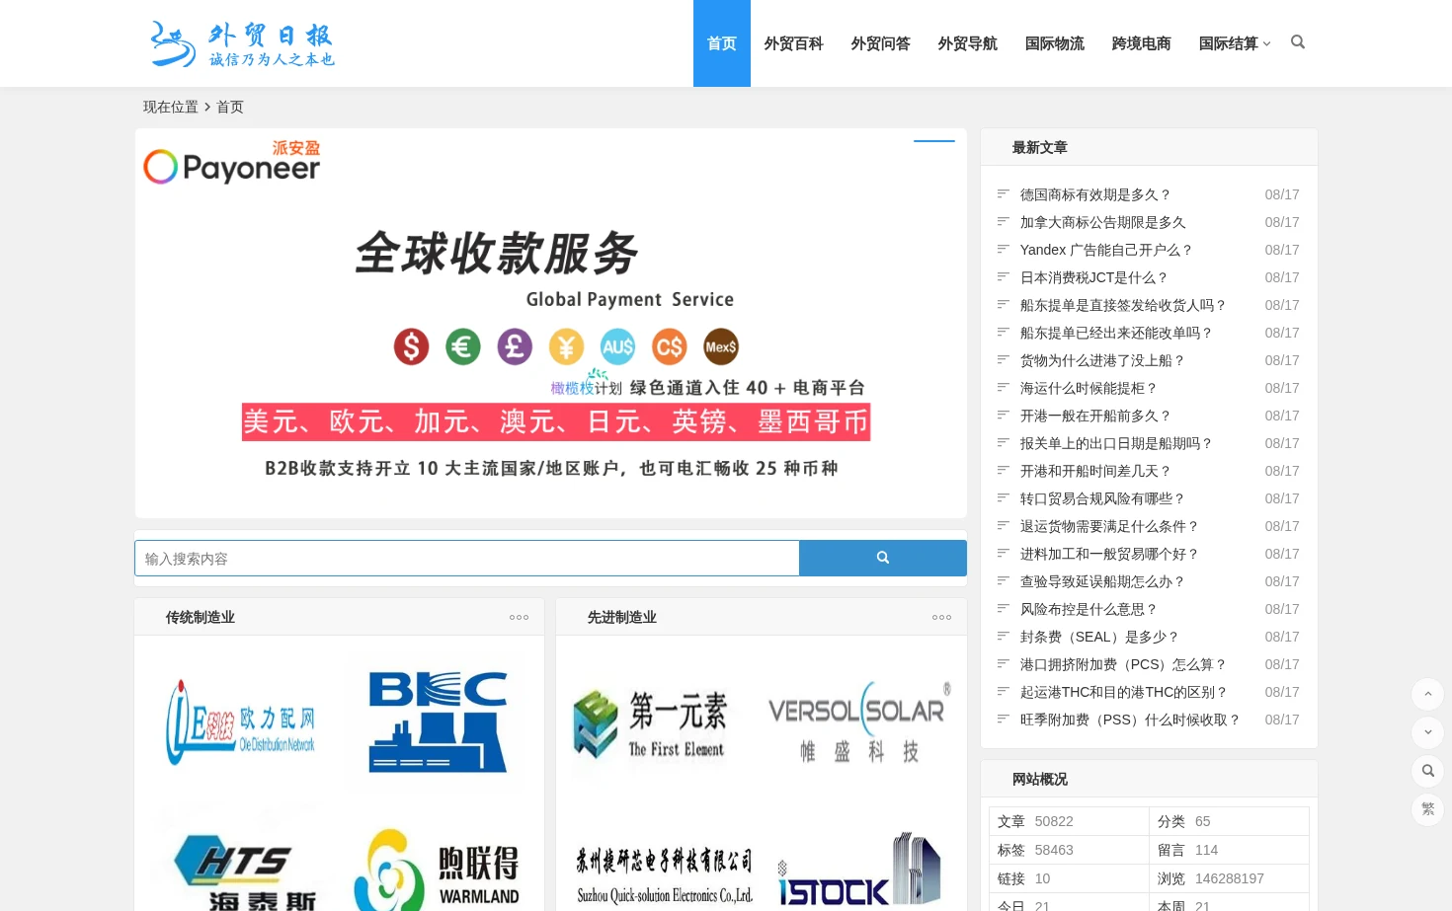This screenshot has height=911, width=1452.
Task: Open article 港口拥挤附加费（PCS）怎么算？
Action: (1123, 664)
